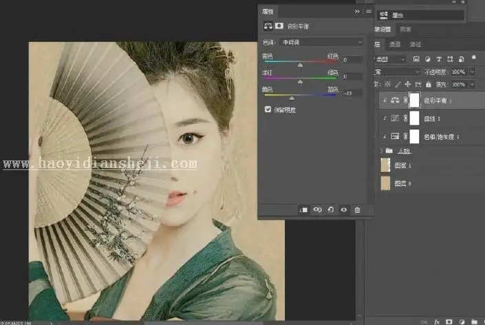This screenshot has width=485, height=325.
Task: Click the Opacity 100% value field
Action: [459, 72]
